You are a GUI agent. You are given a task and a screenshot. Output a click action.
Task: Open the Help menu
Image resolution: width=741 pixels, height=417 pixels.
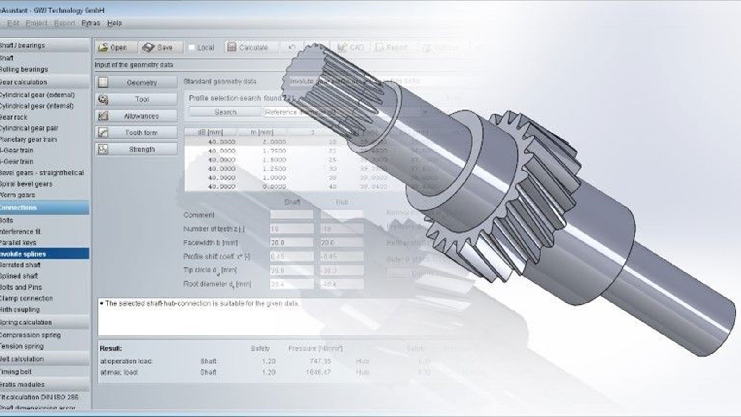114,23
